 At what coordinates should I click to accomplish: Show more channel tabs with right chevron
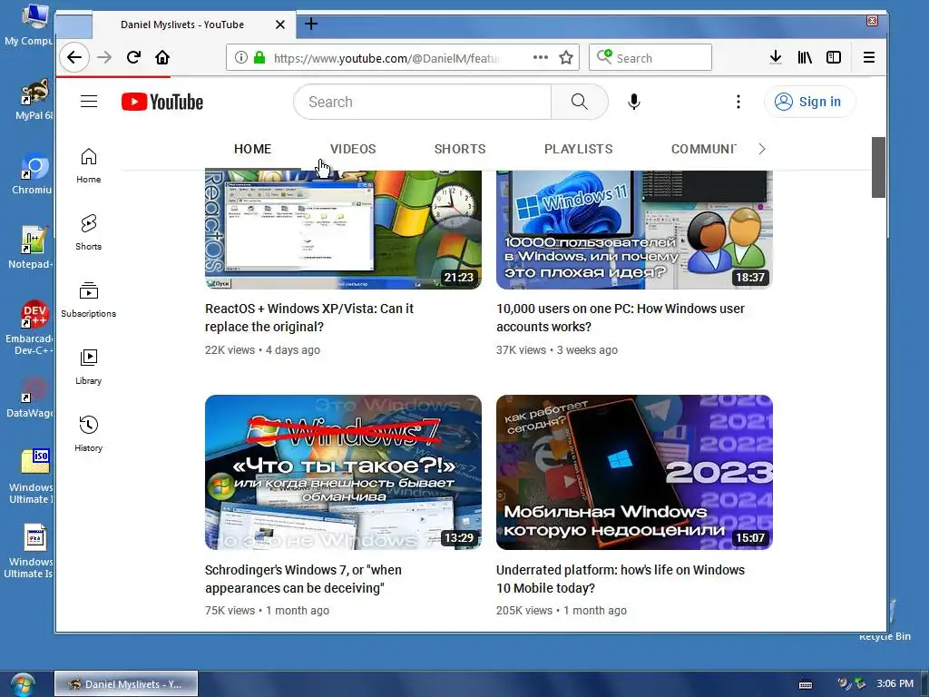pos(762,150)
